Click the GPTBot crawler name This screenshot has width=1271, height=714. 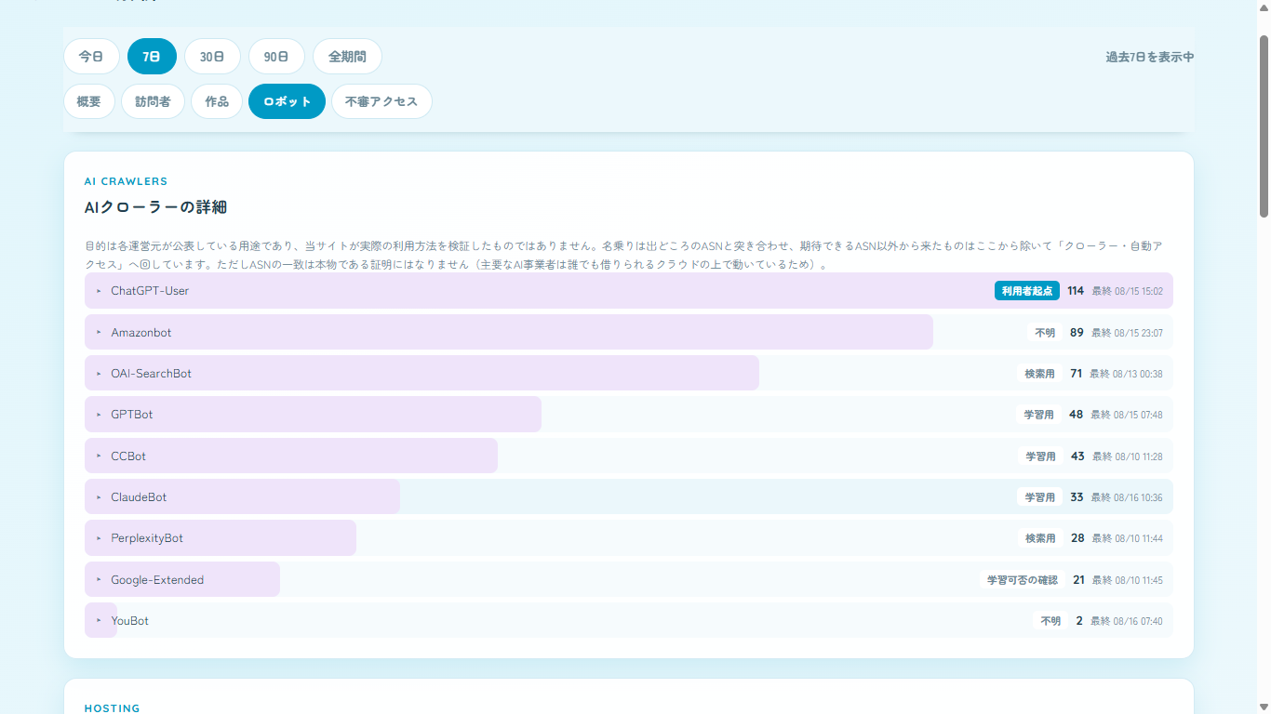(x=132, y=415)
